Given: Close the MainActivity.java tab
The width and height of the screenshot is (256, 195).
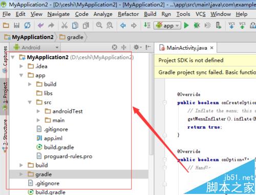Looking at the screenshot, I should pos(211,48).
